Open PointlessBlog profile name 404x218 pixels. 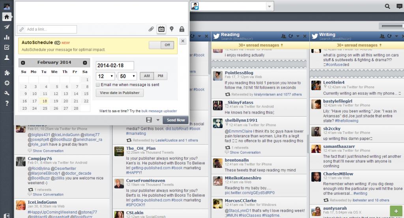click(239, 73)
